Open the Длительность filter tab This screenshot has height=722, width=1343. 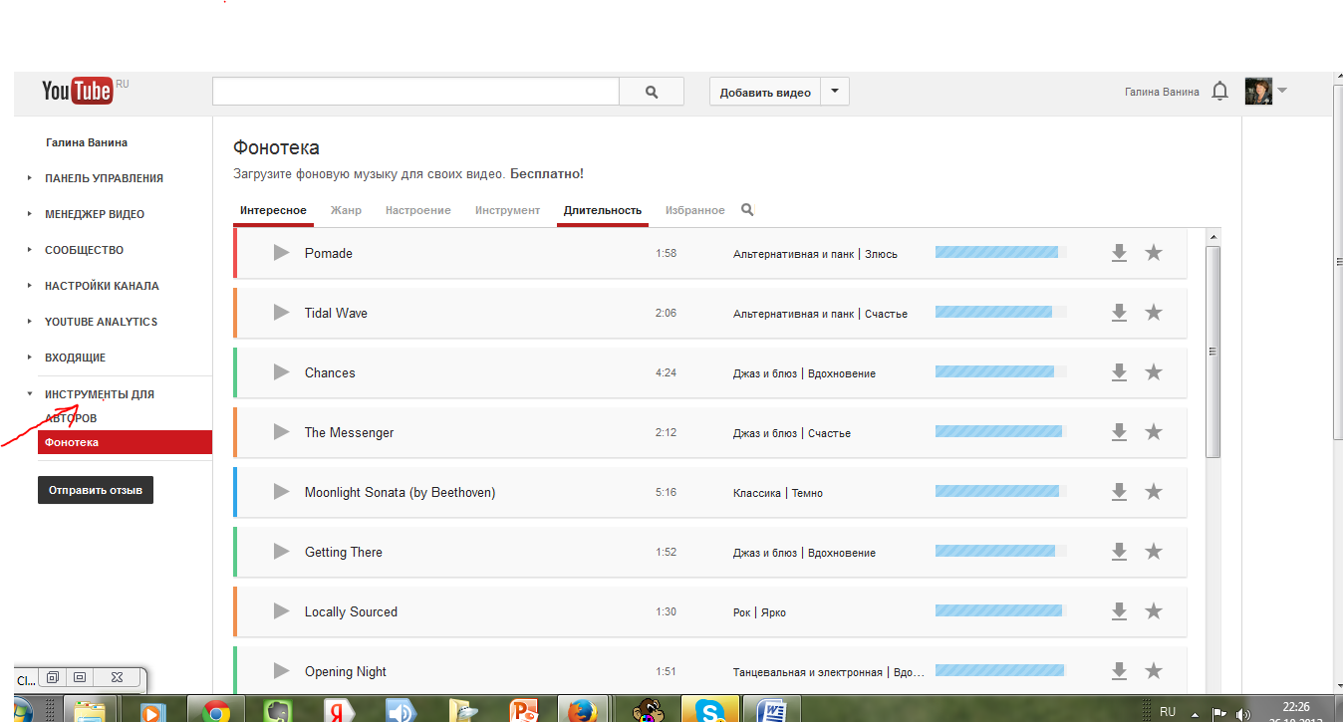[x=603, y=210]
